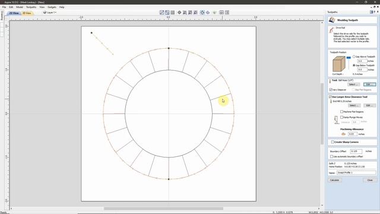Screen dimensions: 380x214
Task: Click the End Mill tool icon
Action: click(331, 101)
